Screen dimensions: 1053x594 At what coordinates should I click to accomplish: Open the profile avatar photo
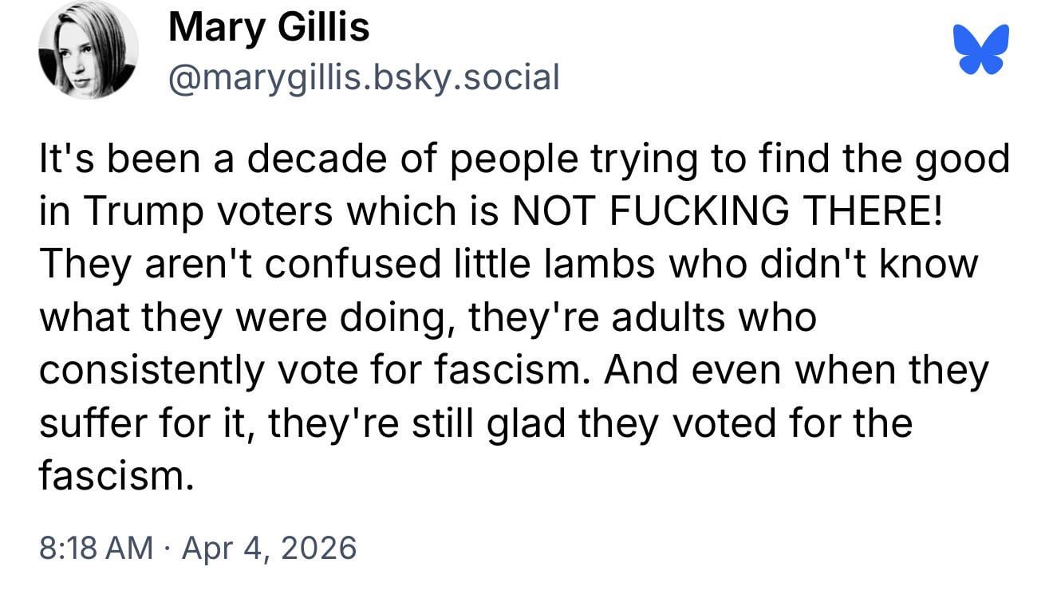point(88,50)
